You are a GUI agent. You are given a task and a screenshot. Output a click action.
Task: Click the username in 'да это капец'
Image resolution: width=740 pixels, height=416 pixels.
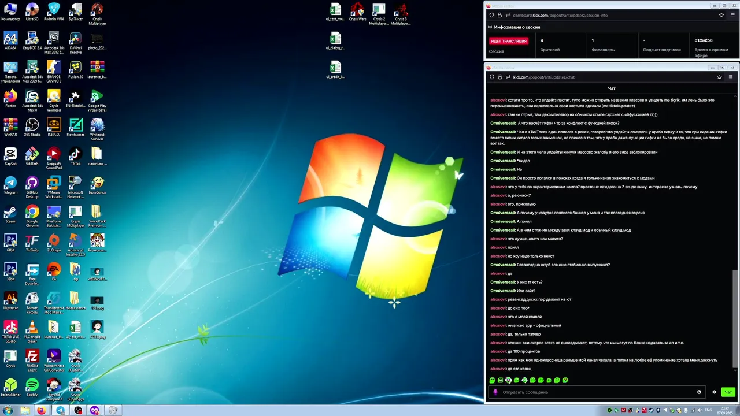498,369
